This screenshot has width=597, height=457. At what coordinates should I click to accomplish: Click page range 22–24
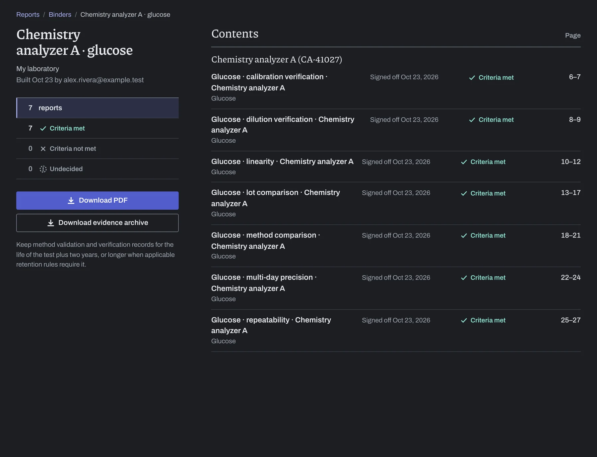tap(571, 277)
